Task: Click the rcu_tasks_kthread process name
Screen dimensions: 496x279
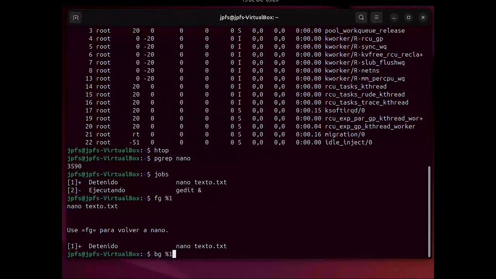Action: coord(356,86)
